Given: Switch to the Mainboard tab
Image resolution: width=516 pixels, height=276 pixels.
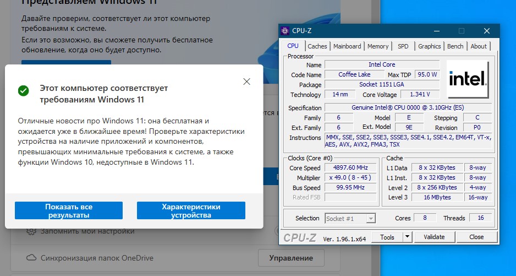Looking at the screenshot, I should [347, 46].
